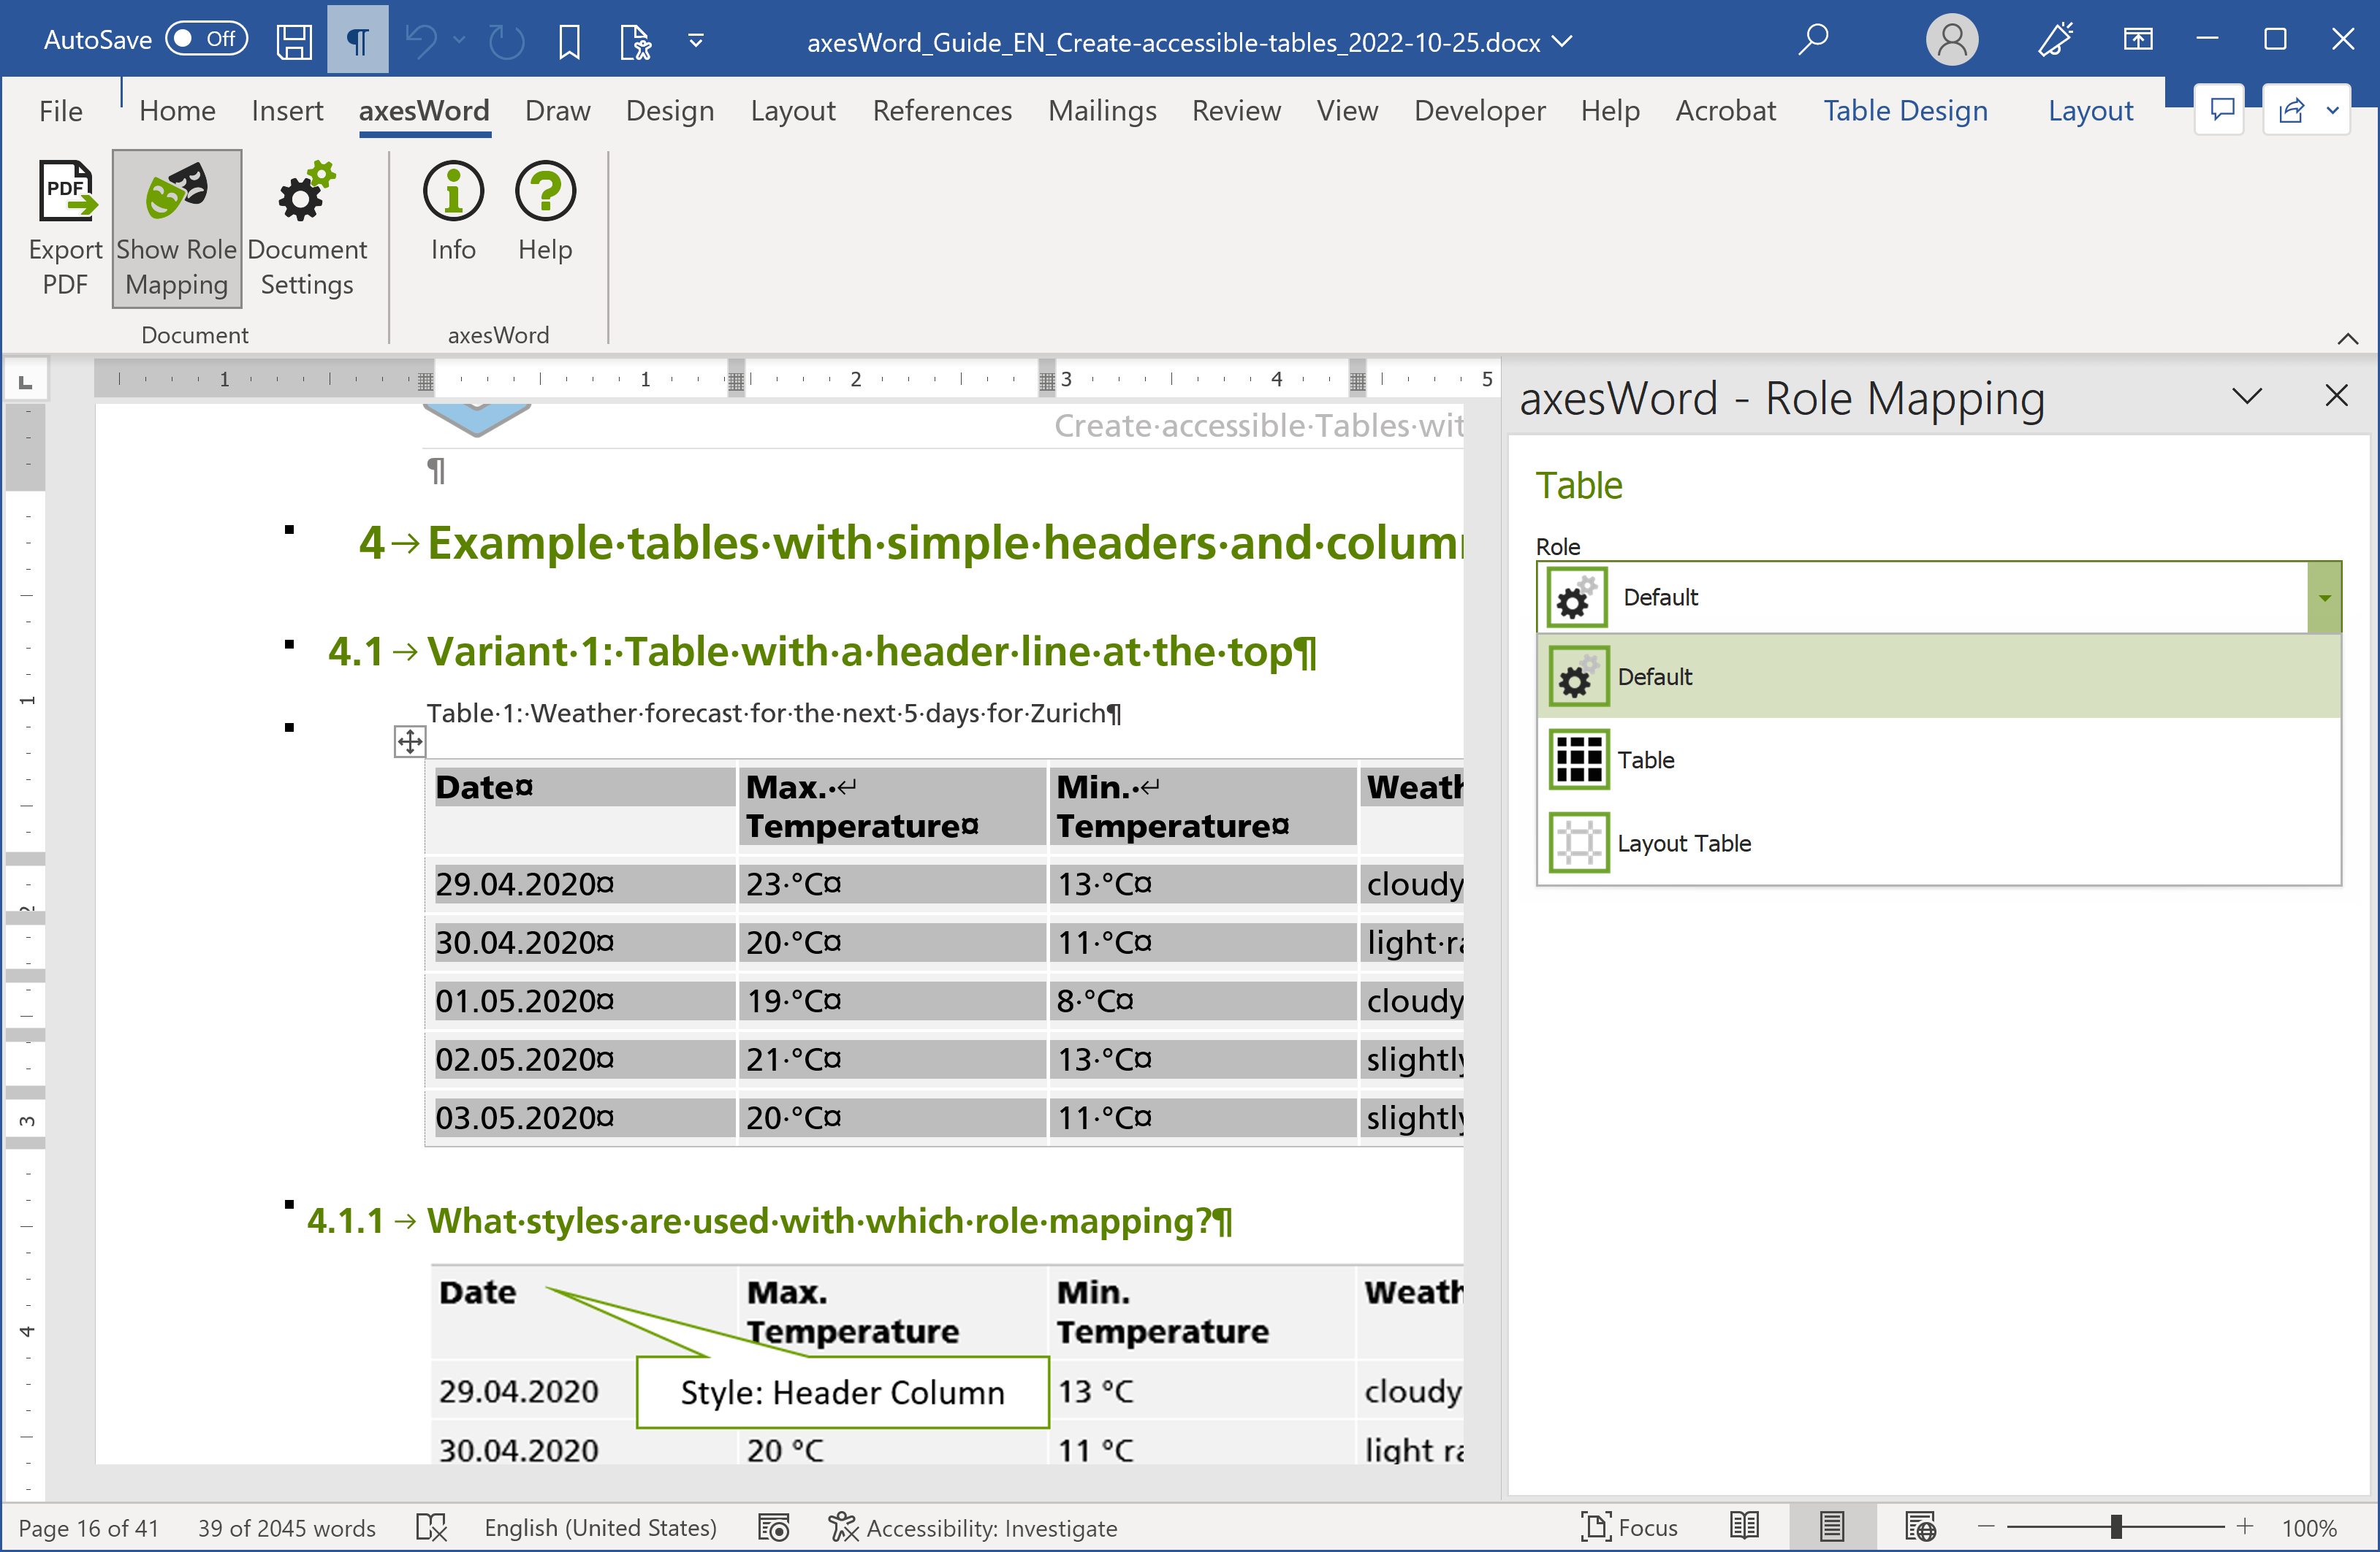Open Document Settings gear icon
Image resolution: width=2380 pixels, height=1552 pixels.
[x=306, y=192]
